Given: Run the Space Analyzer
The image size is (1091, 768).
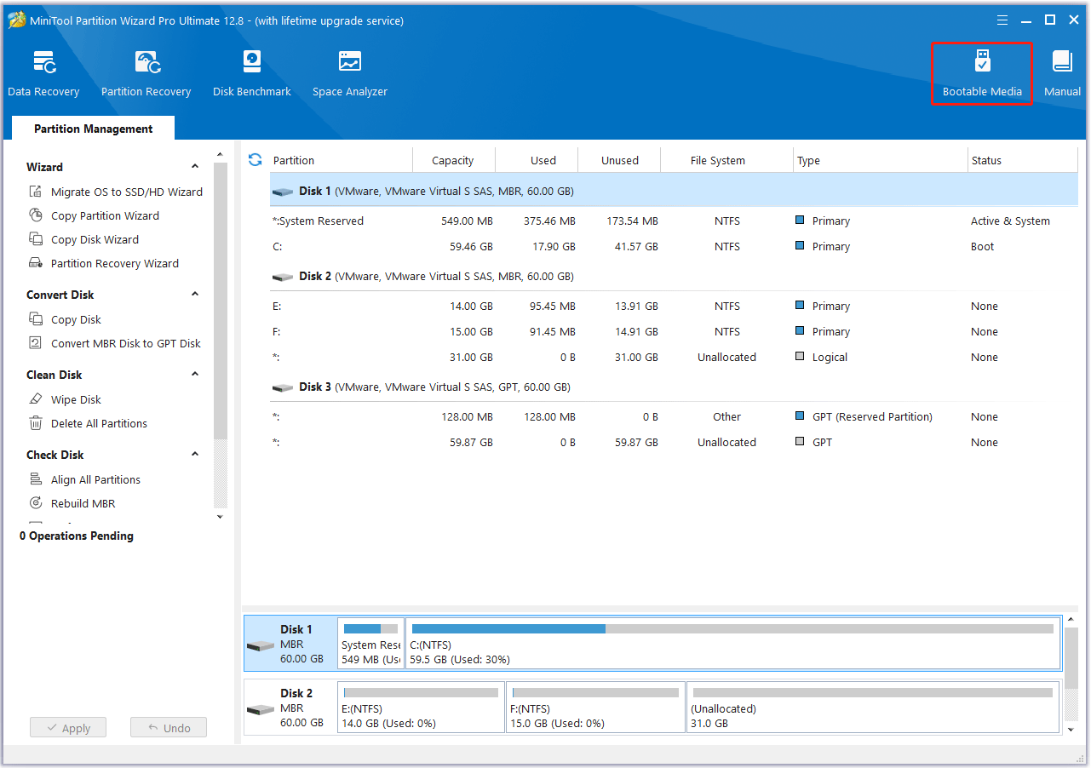Looking at the screenshot, I should pyautogui.click(x=349, y=72).
